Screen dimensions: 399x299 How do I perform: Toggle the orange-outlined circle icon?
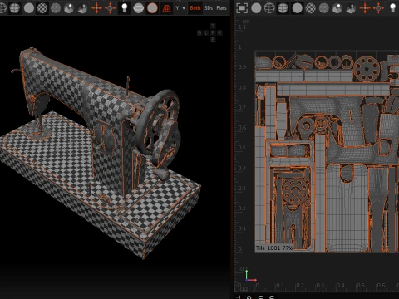coord(152,8)
